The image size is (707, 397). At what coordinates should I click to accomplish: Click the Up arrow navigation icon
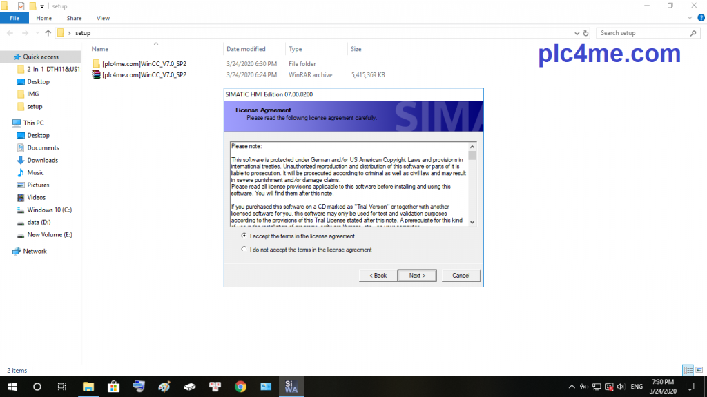click(x=48, y=33)
